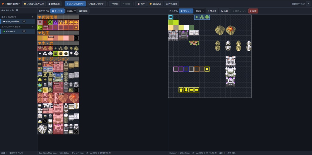The width and height of the screenshot is (312, 155).
Task: Collapse the 仮設置用 section header
Action: [58, 17]
